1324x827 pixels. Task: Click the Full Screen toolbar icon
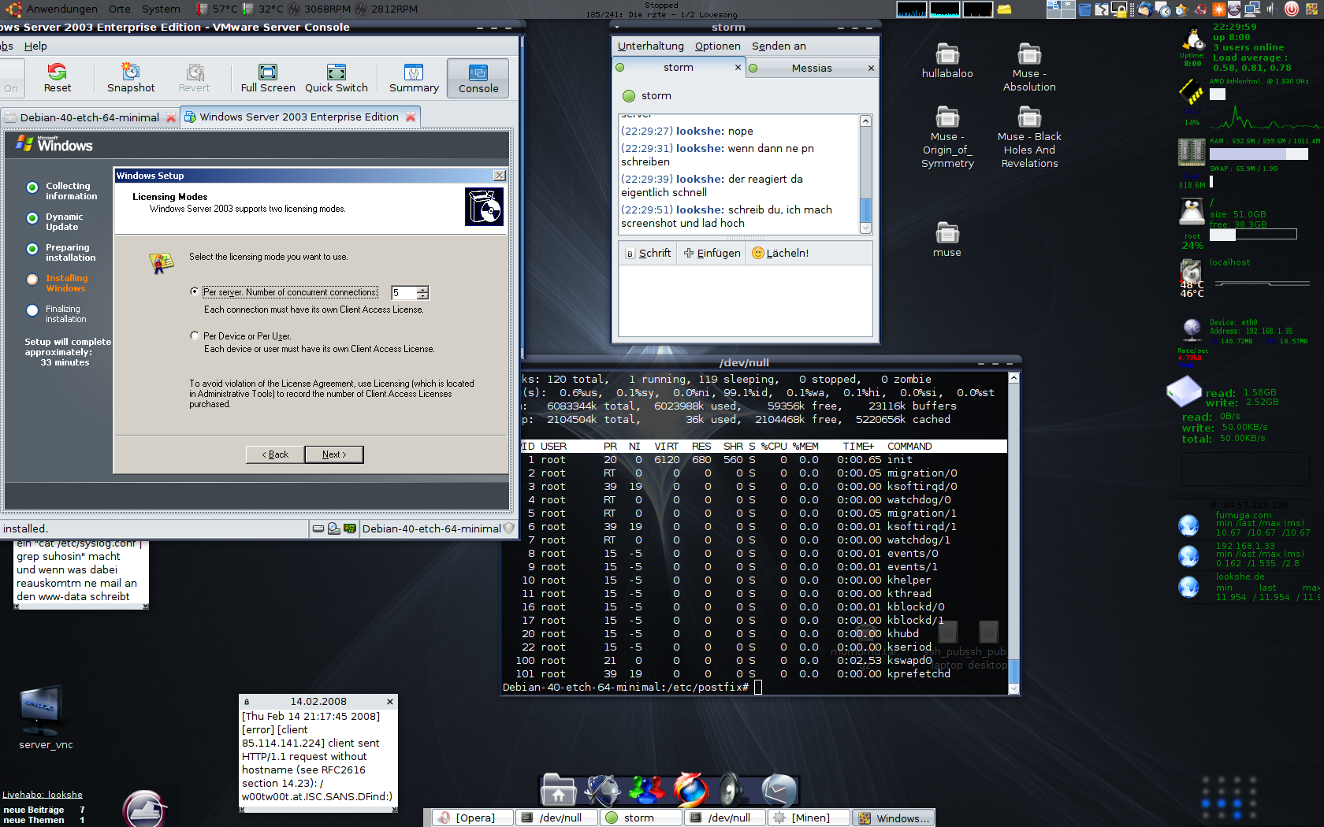[x=268, y=78]
